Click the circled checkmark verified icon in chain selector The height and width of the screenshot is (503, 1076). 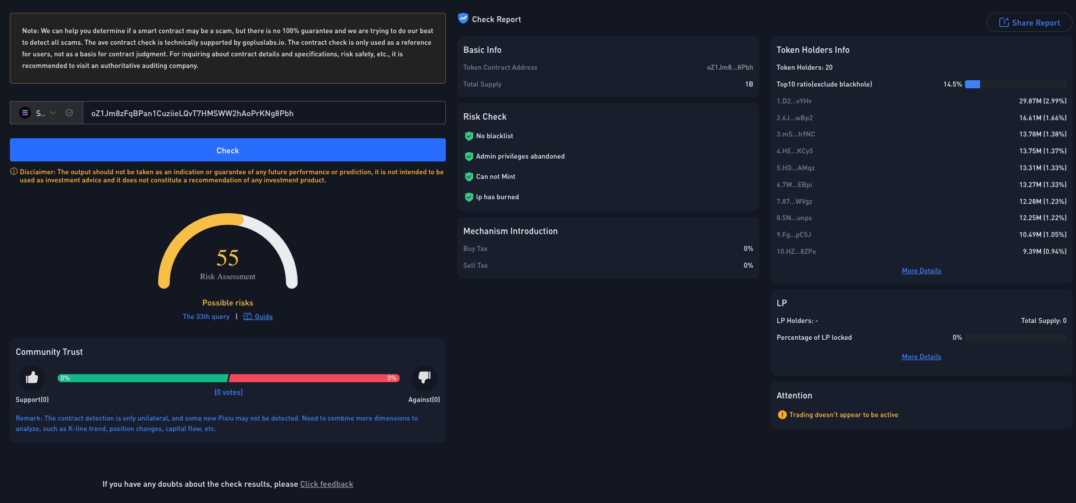coord(69,113)
